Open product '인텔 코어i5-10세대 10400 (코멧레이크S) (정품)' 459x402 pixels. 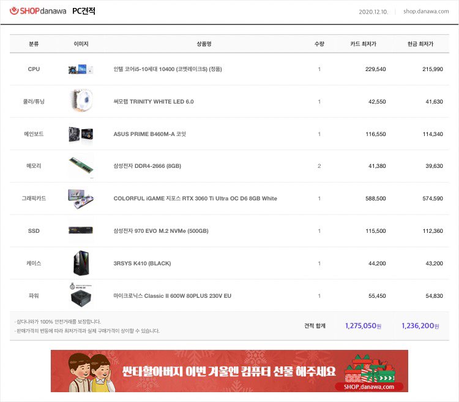(x=168, y=69)
